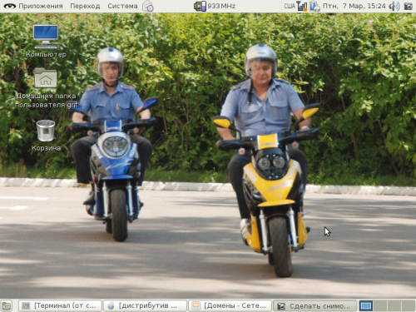The width and height of the screenshot is (416, 312).
Task: Click the 933 MHz CPU frequency monitor
Action: 215,6
